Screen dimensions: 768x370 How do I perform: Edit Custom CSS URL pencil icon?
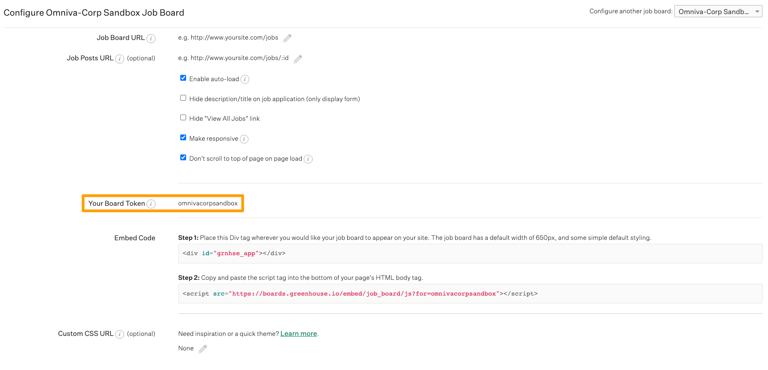203,349
